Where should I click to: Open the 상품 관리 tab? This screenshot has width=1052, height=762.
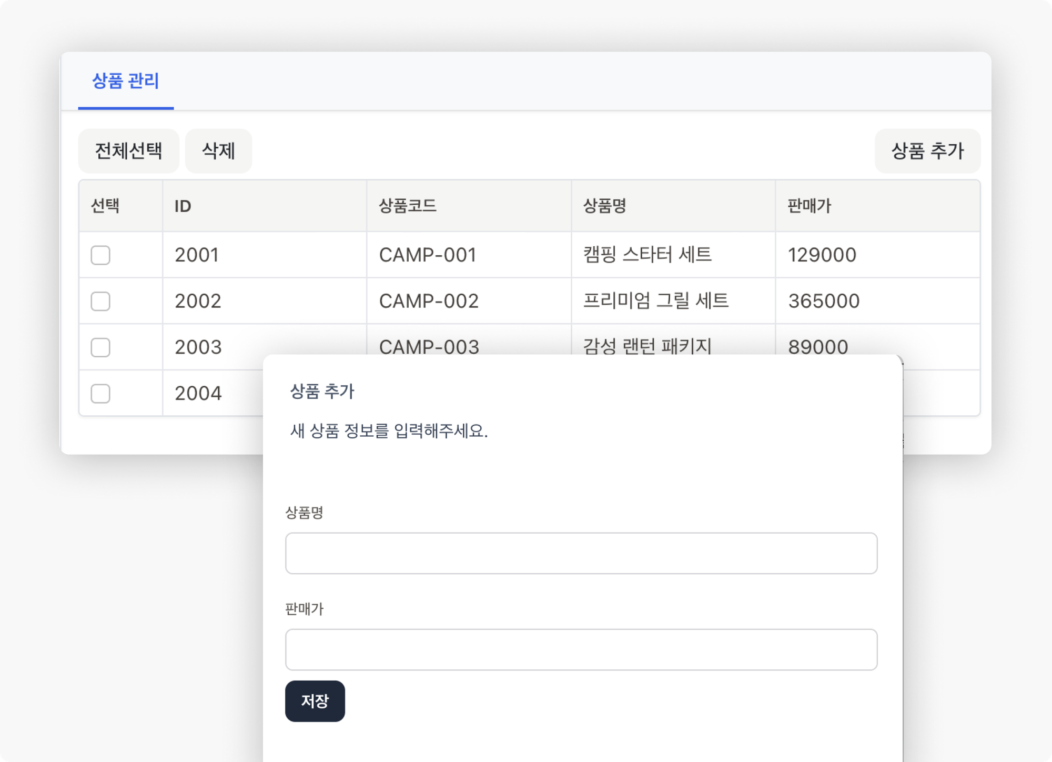[126, 82]
